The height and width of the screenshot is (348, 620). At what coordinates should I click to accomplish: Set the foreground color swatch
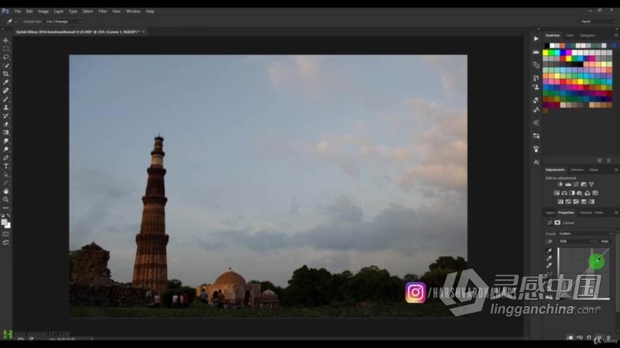point(5,223)
